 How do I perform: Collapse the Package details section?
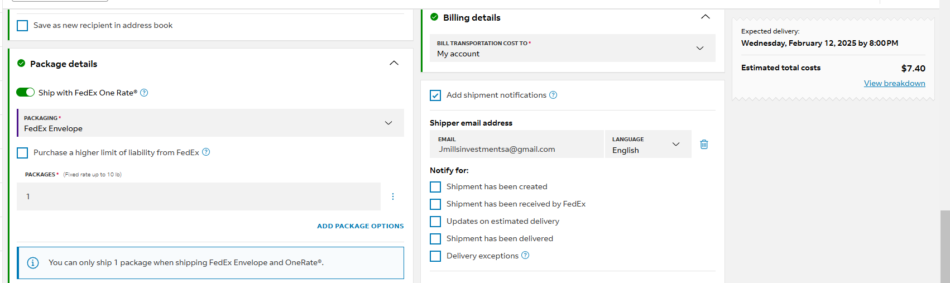pyautogui.click(x=394, y=63)
